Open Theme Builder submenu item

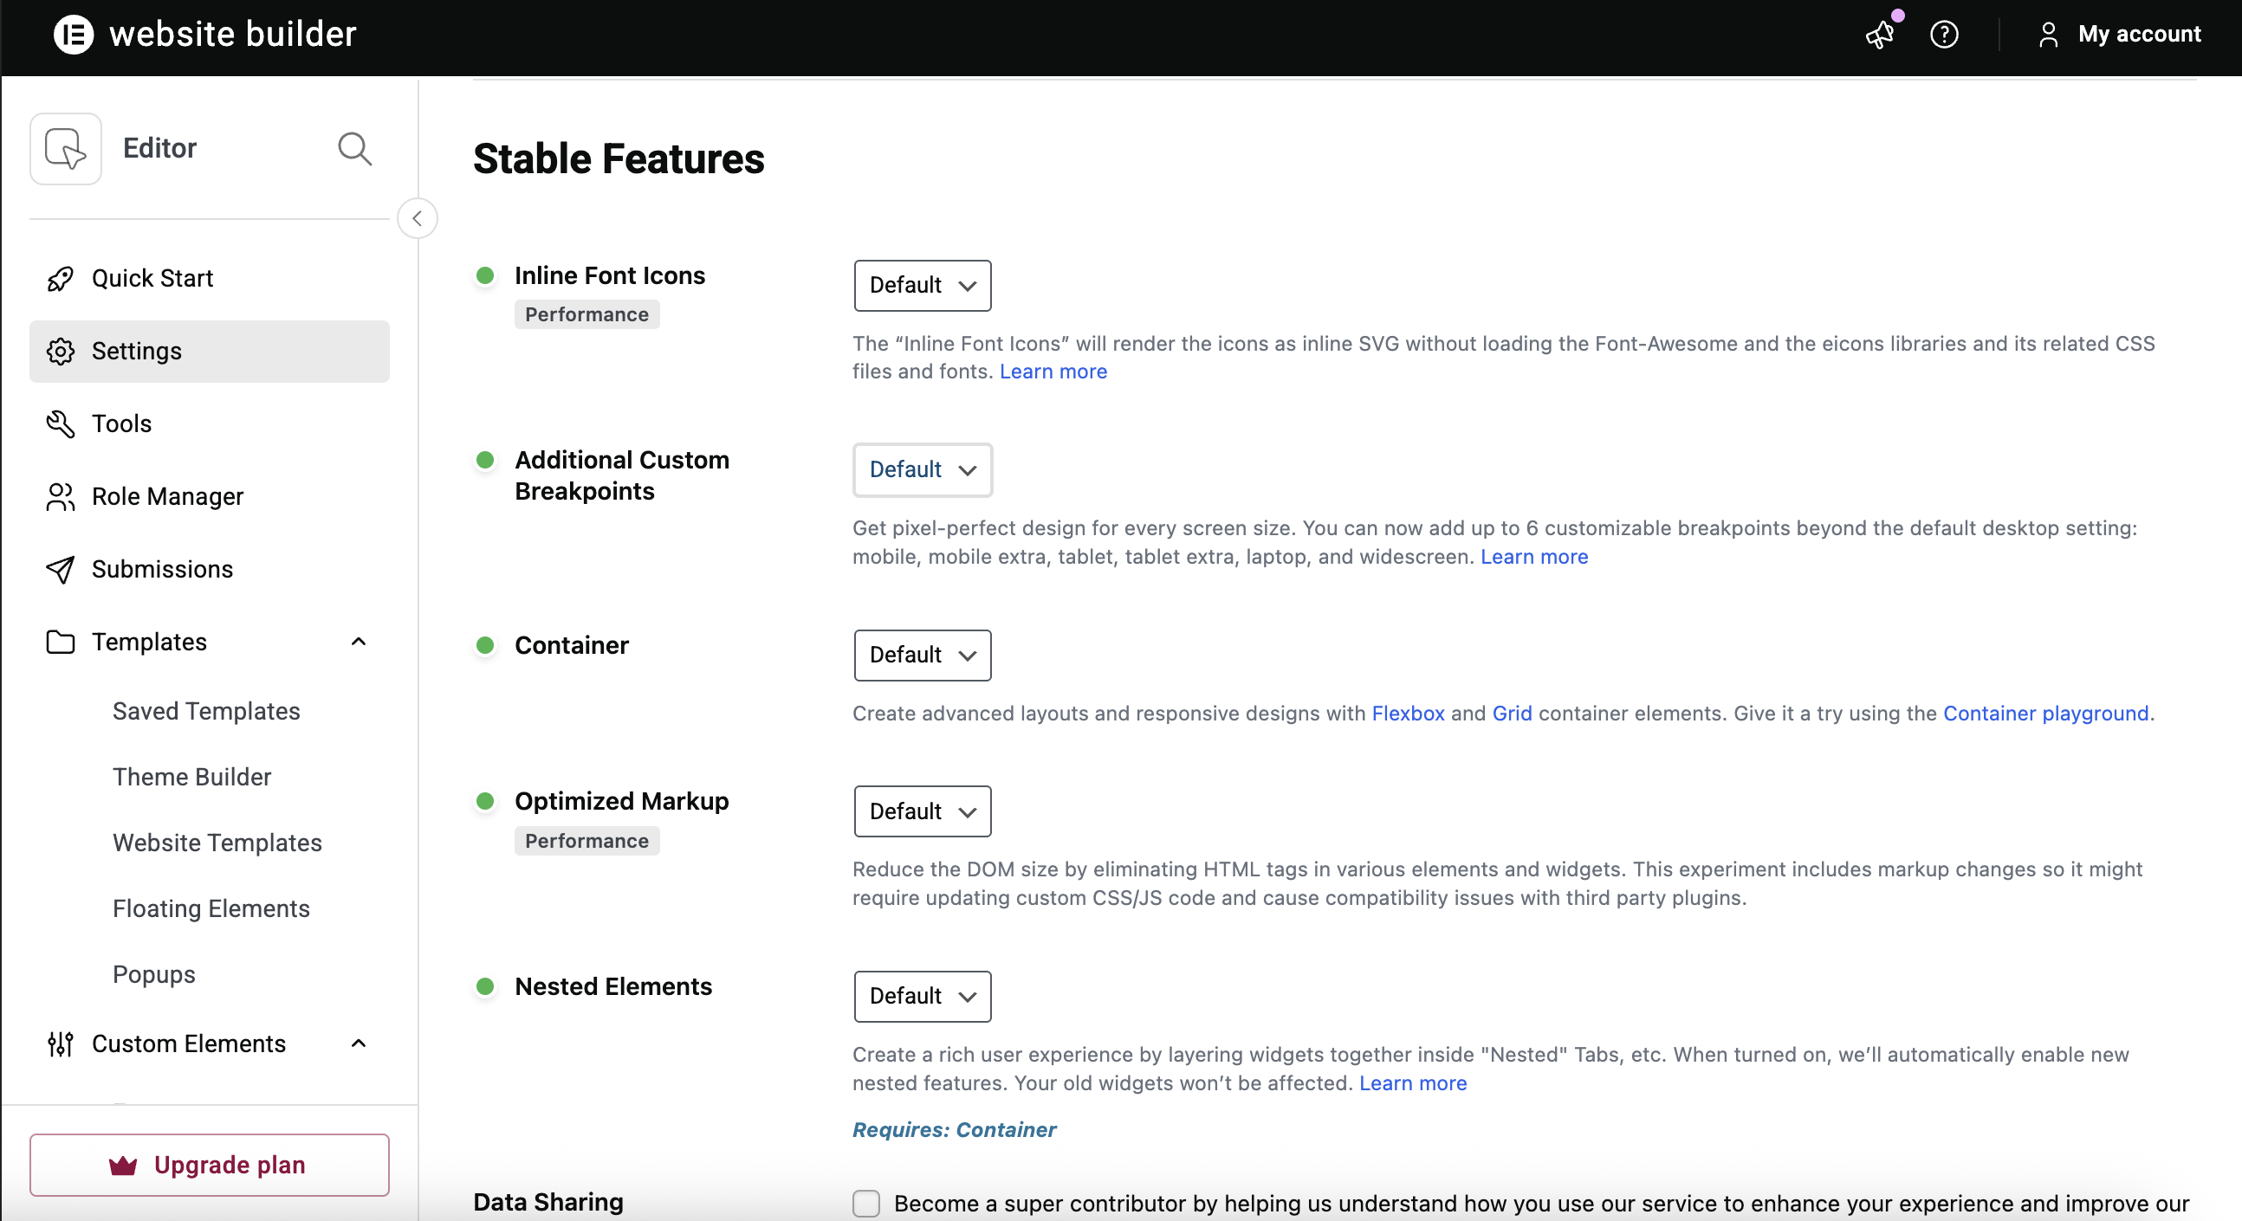[x=191, y=777]
